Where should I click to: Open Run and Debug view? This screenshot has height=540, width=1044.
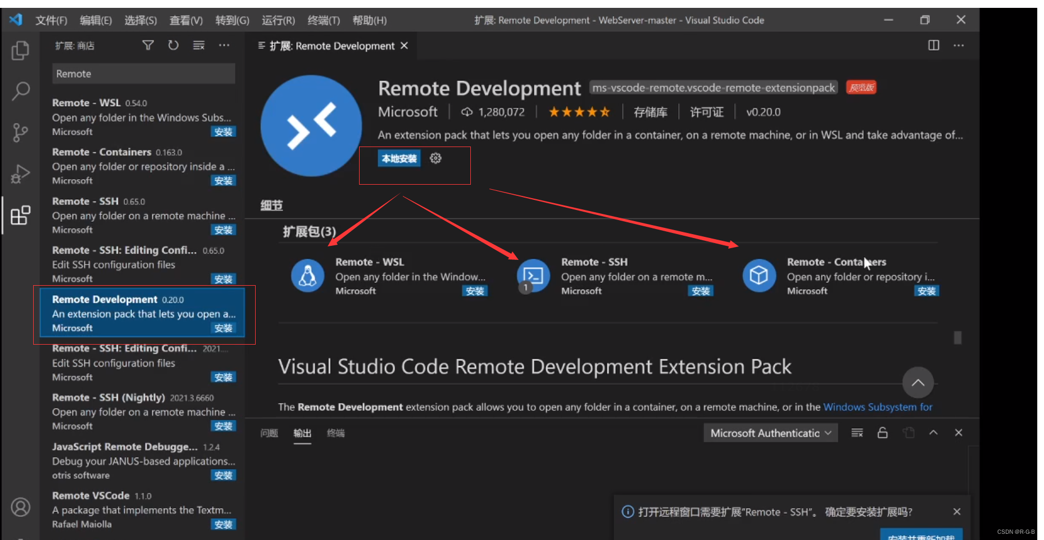coord(20,174)
